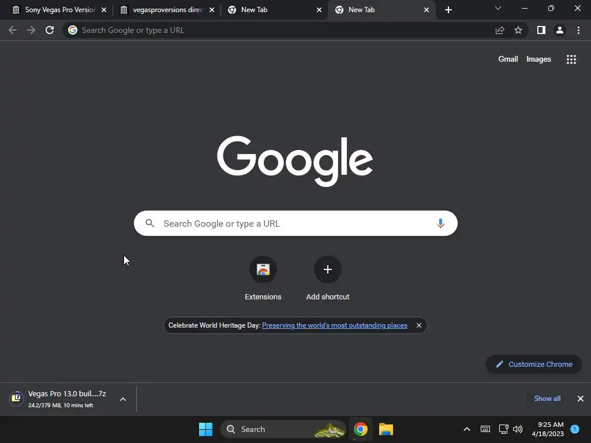Click the Google logo
The height and width of the screenshot is (443, 591).
[295, 161]
